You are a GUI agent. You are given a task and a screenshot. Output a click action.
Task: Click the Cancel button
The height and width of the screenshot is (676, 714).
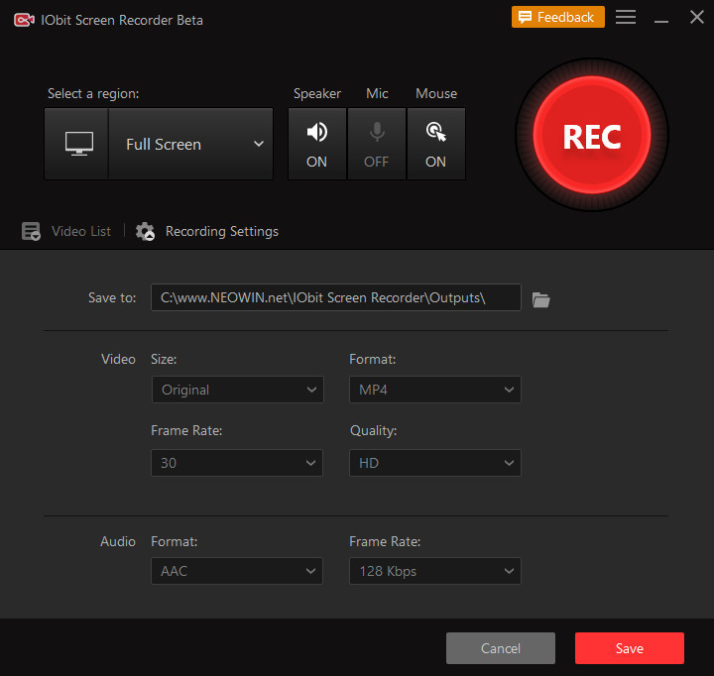(500, 648)
